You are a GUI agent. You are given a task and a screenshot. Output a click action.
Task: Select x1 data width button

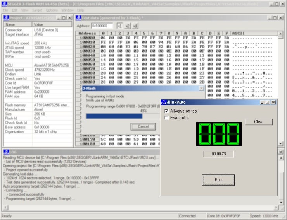point(119,26)
